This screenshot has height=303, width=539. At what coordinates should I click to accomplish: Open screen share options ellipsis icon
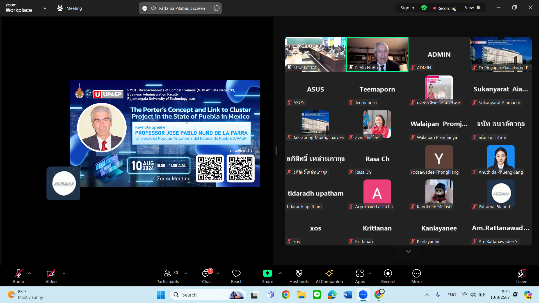click(217, 8)
